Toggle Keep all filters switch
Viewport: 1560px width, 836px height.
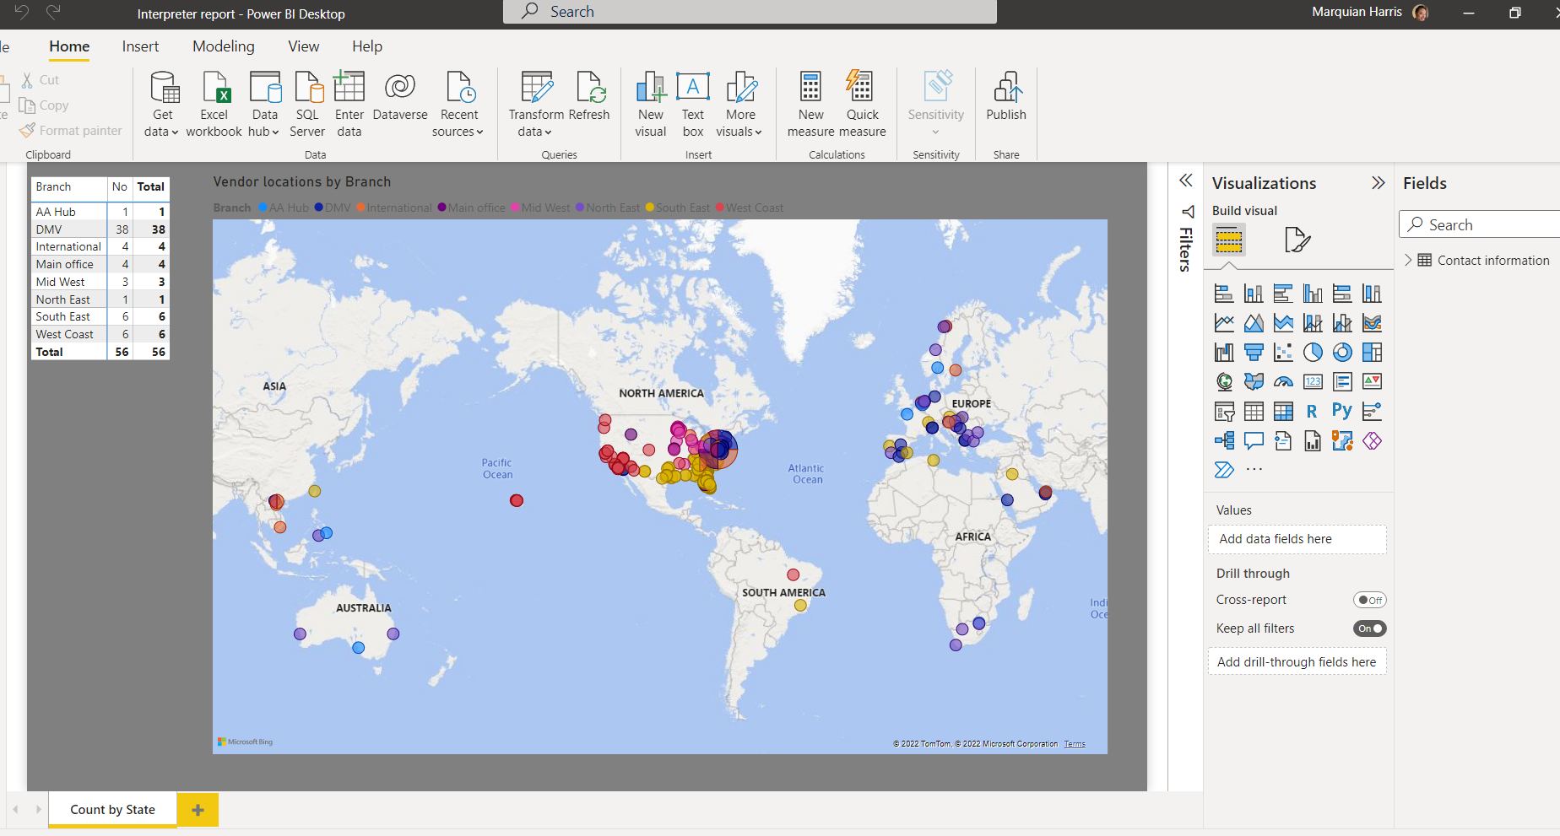[1369, 628]
